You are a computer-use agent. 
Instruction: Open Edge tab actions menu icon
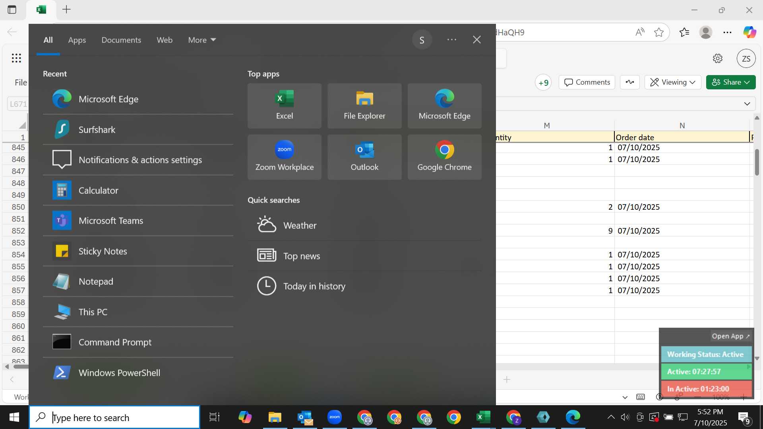[x=12, y=10]
